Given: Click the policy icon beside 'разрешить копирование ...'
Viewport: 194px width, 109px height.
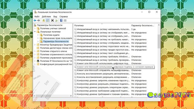Looking at the screenshot, I should (x=75, y=77).
